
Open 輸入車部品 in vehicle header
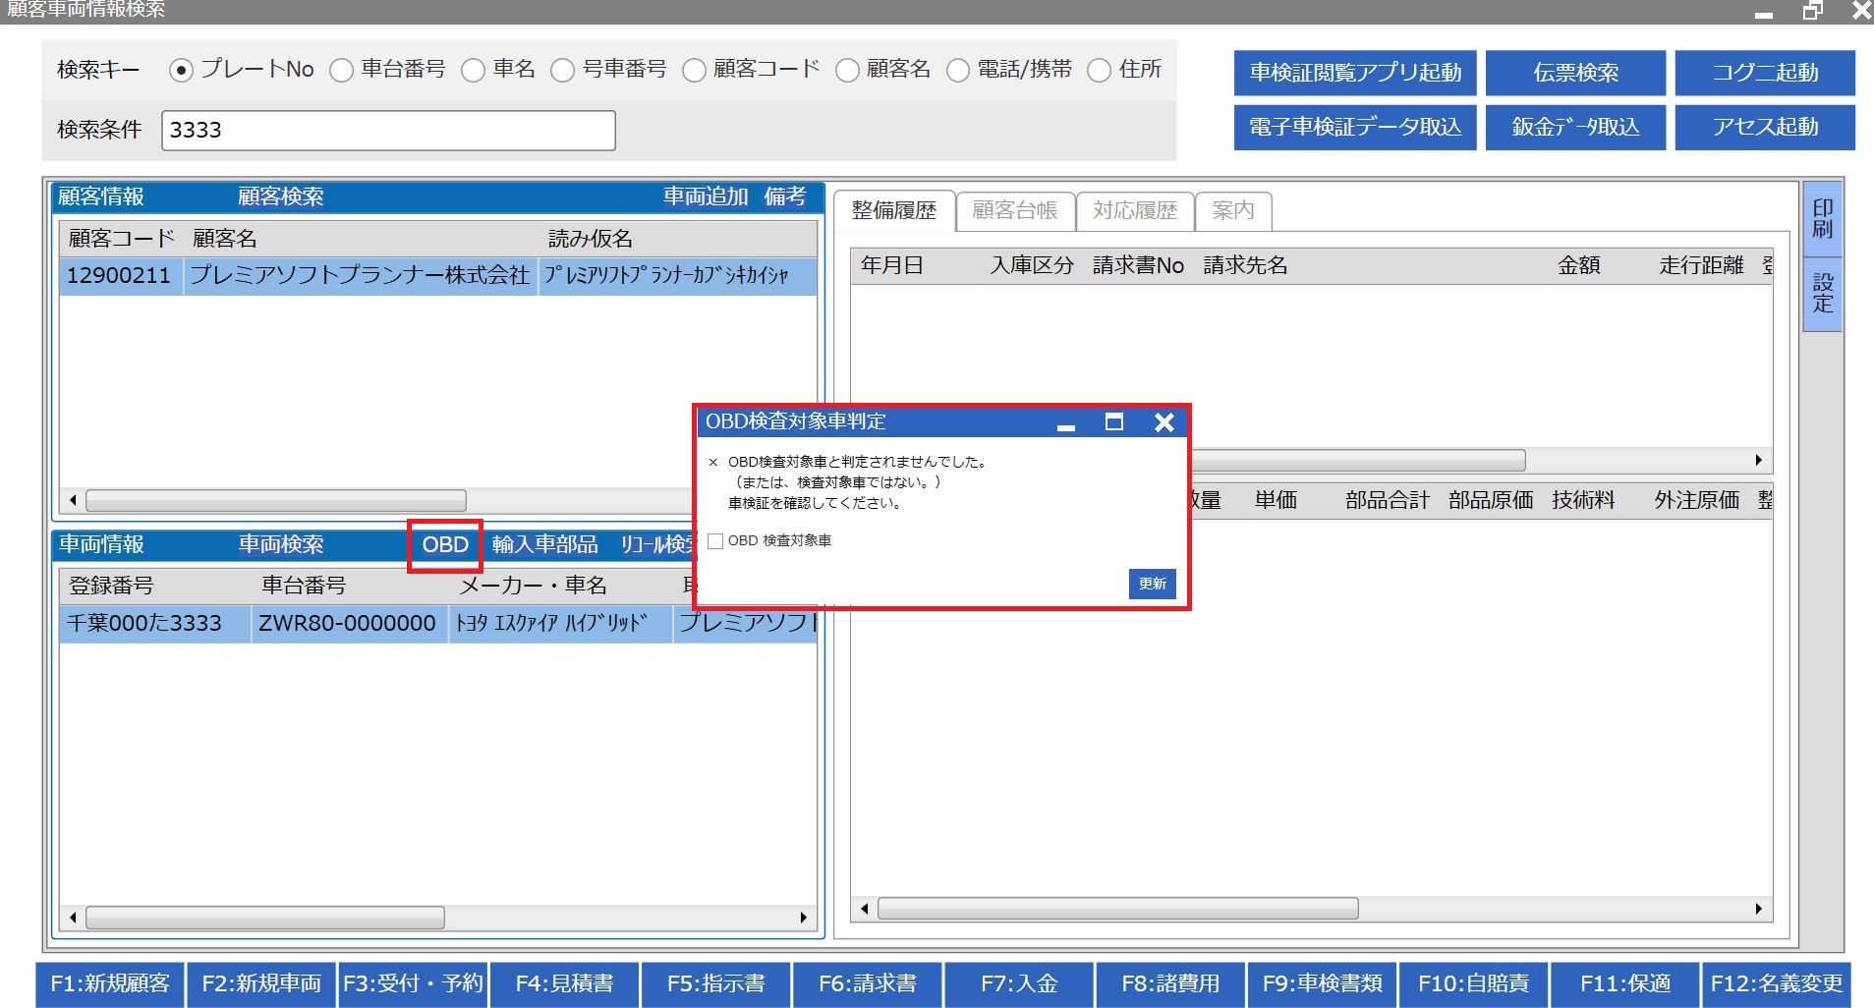click(x=544, y=545)
